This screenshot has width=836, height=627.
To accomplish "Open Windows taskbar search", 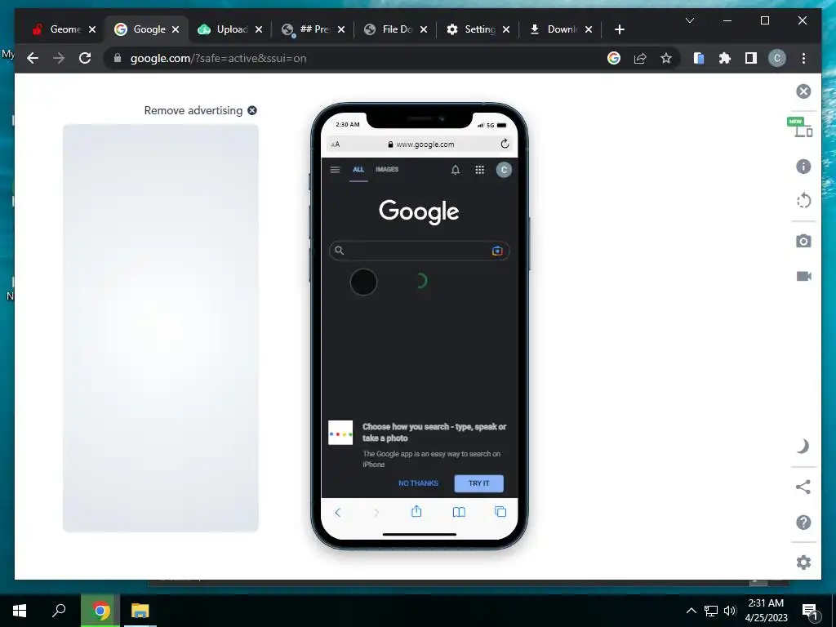I will tap(59, 611).
